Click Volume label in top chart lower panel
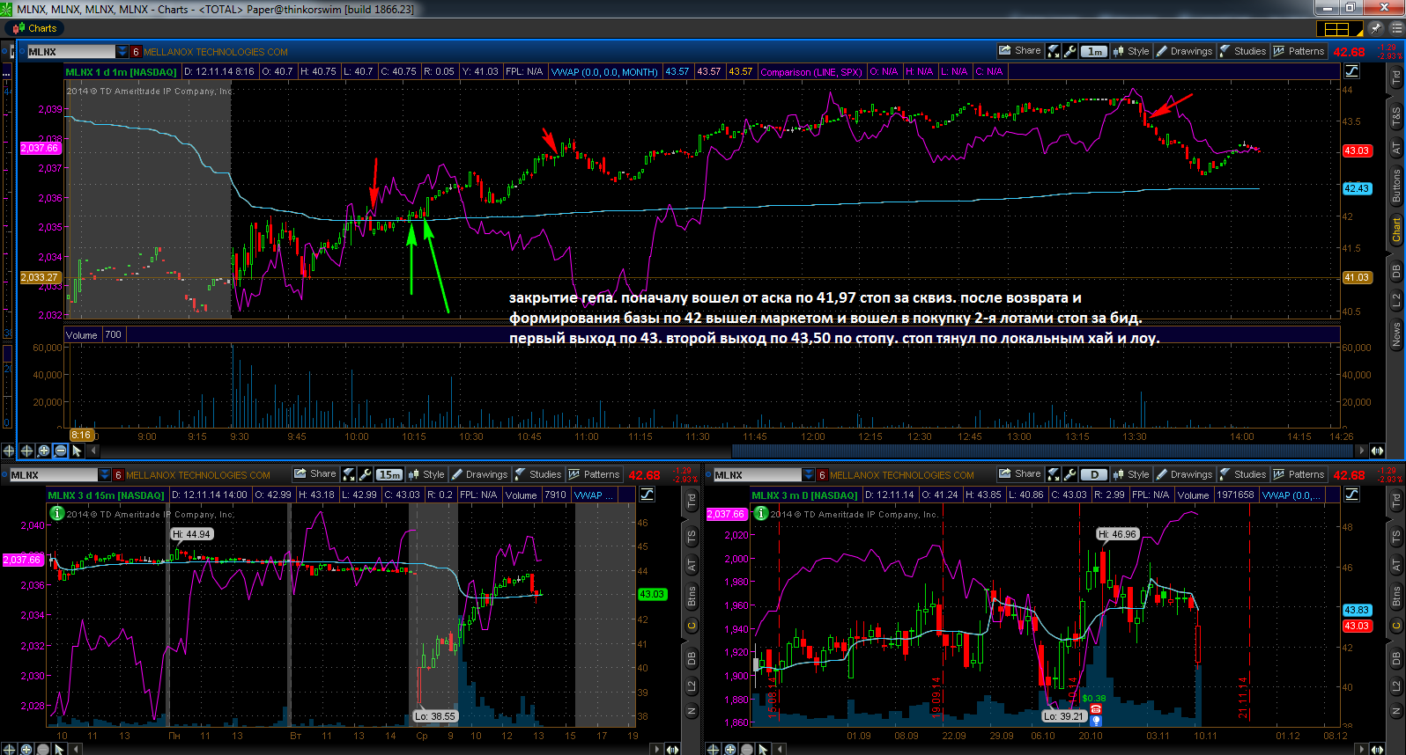 [x=82, y=335]
